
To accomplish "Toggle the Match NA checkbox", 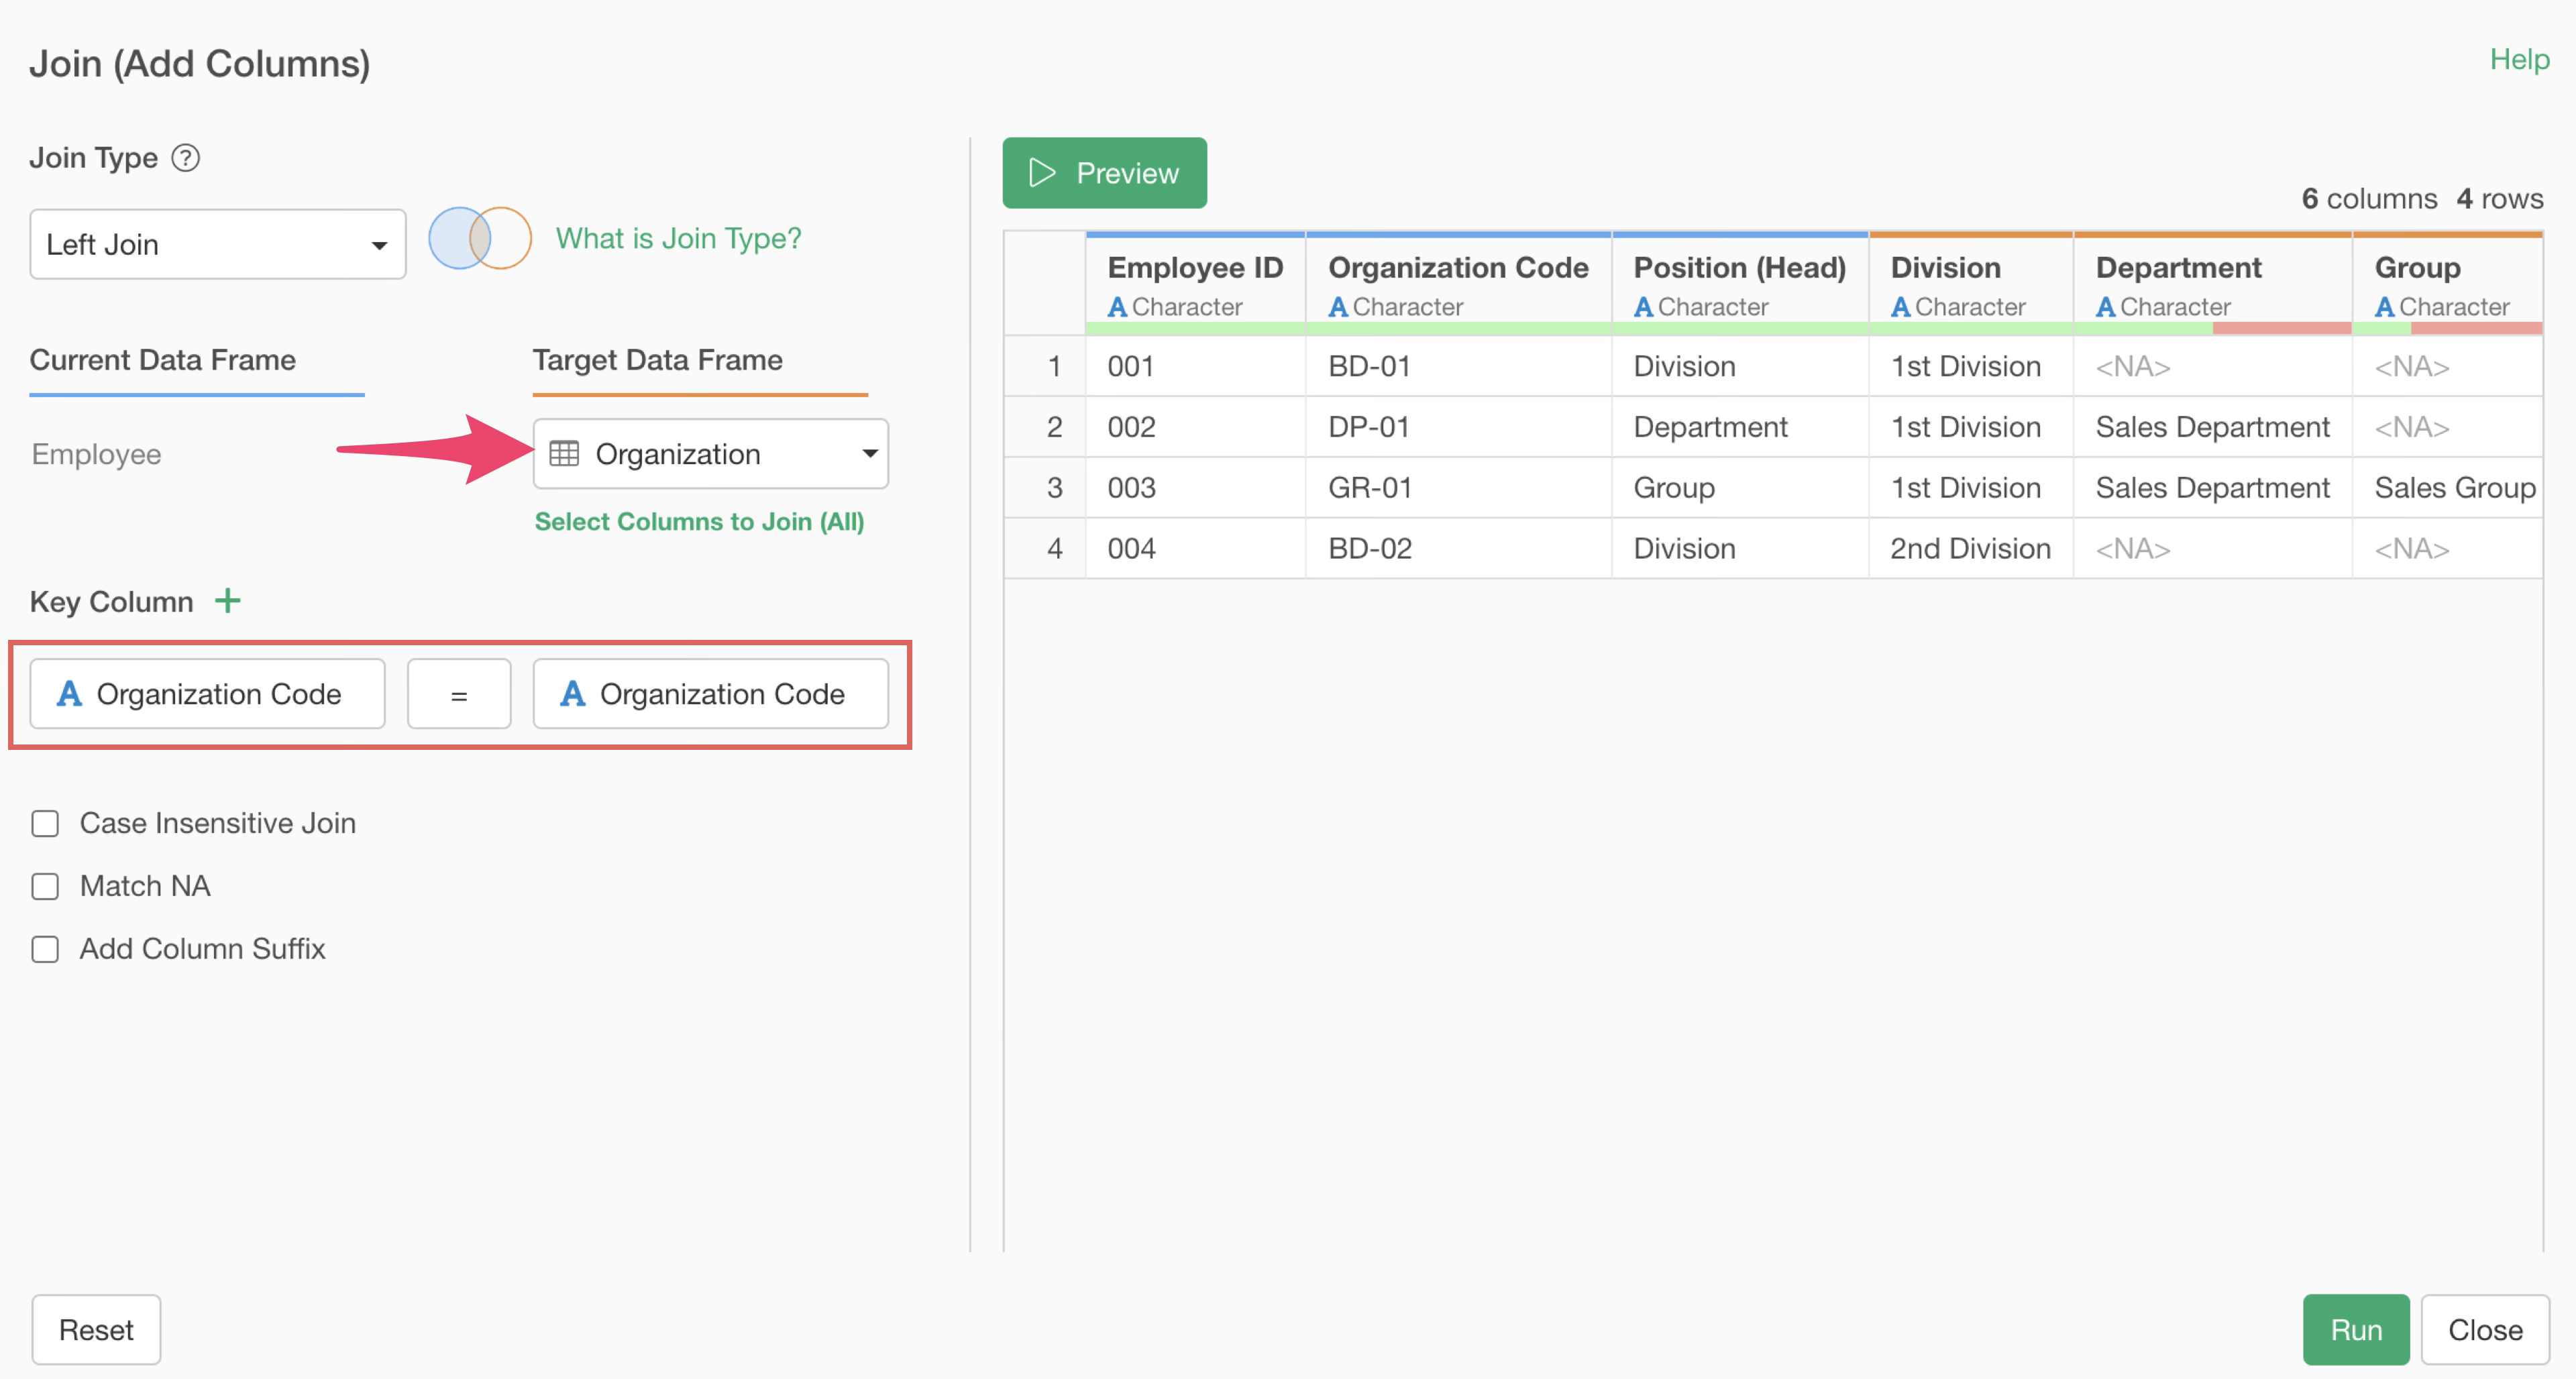I will coord(45,887).
